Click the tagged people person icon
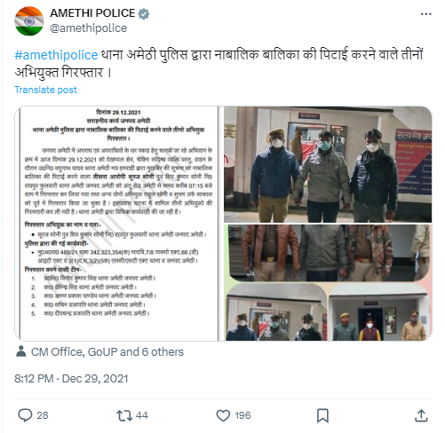Screen dimensions: 445x433 click(21, 351)
